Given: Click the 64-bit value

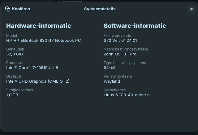Looking at the screenshot, I should tap(110, 68).
